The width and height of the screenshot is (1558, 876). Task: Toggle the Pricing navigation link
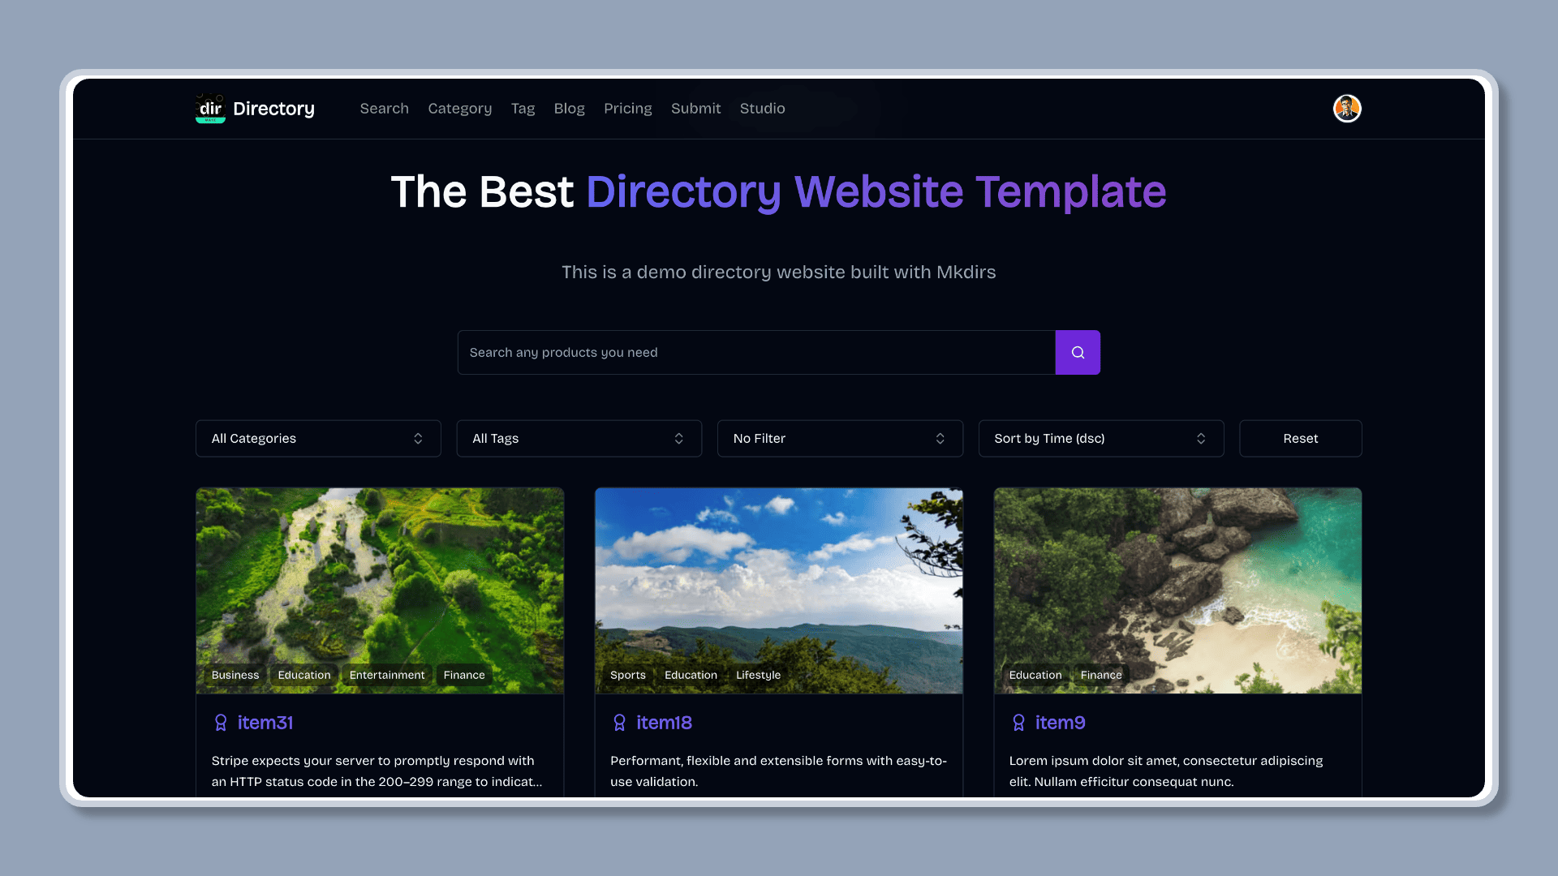click(627, 107)
